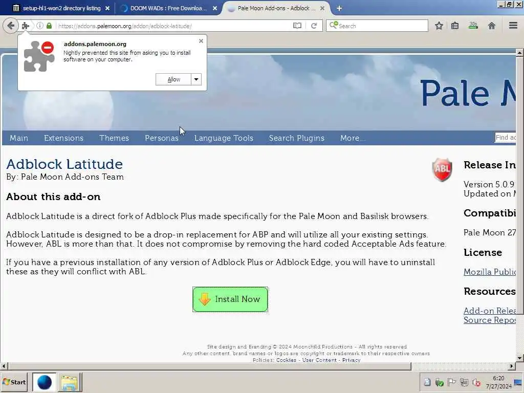Screen dimensions: 524x393
Task: Open the add-on puzzle piece notification icon
Action: (x=26, y=26)
